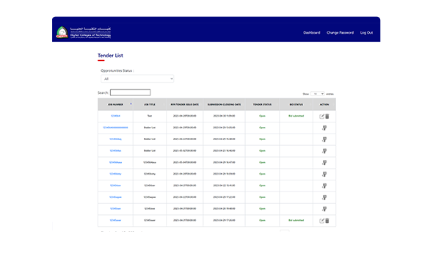
Task: Click the Action column header
Action: [324, 105]
